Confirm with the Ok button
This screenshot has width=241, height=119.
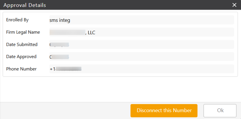pos(220,111)
